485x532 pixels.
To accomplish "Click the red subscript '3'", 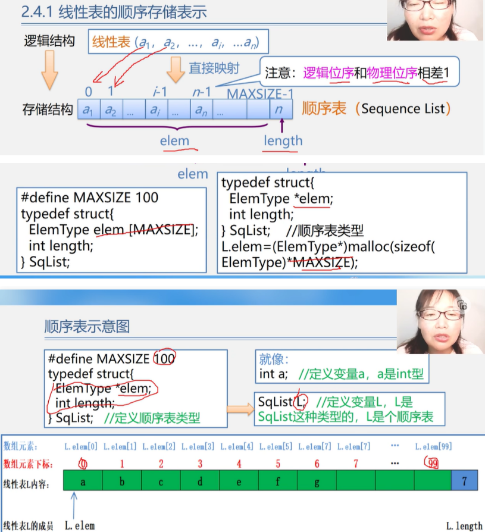I will click(x=200, y=464).
